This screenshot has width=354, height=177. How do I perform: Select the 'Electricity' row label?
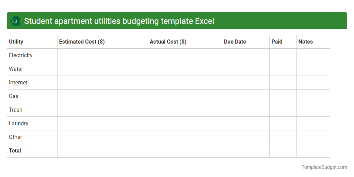click(21, 55)
